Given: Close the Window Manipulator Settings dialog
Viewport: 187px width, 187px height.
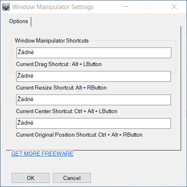Looking at the screenshot, I should [x=174, y=7].
